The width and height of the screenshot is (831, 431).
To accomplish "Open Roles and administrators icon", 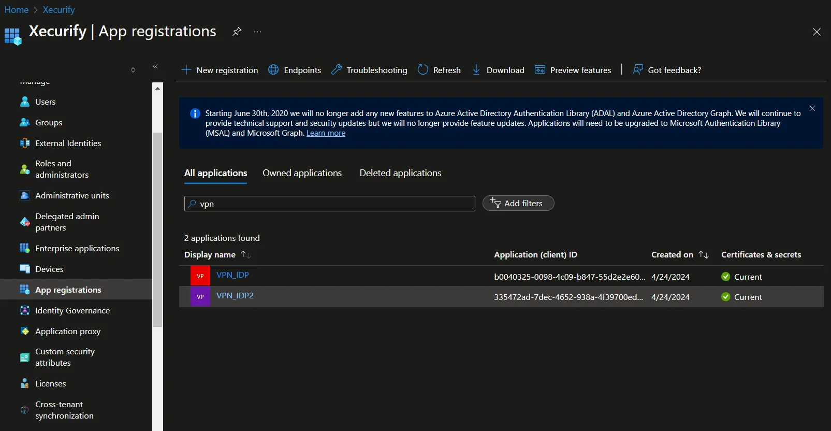I will pyautogui.click(x=24, y=169).
